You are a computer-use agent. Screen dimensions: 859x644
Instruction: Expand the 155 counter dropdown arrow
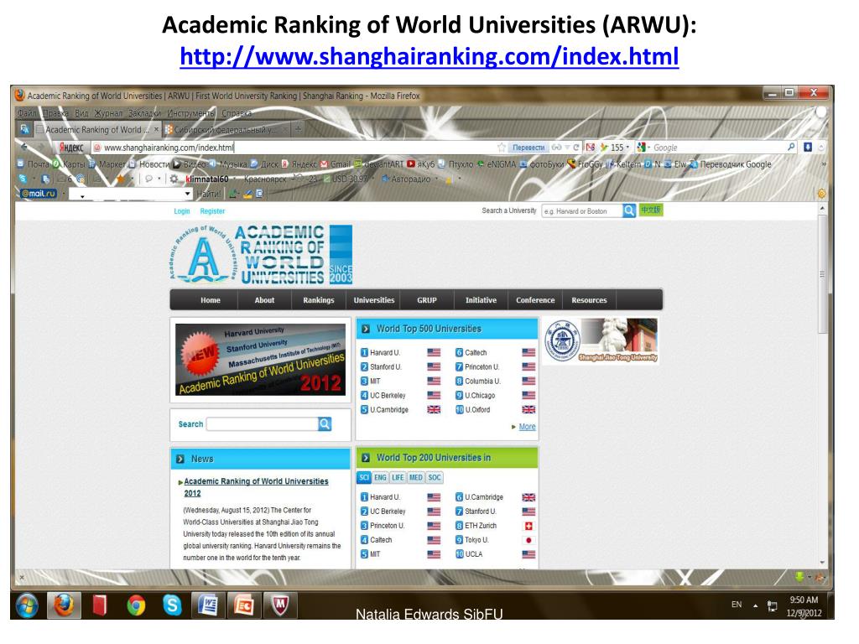(x=627, y=148)
